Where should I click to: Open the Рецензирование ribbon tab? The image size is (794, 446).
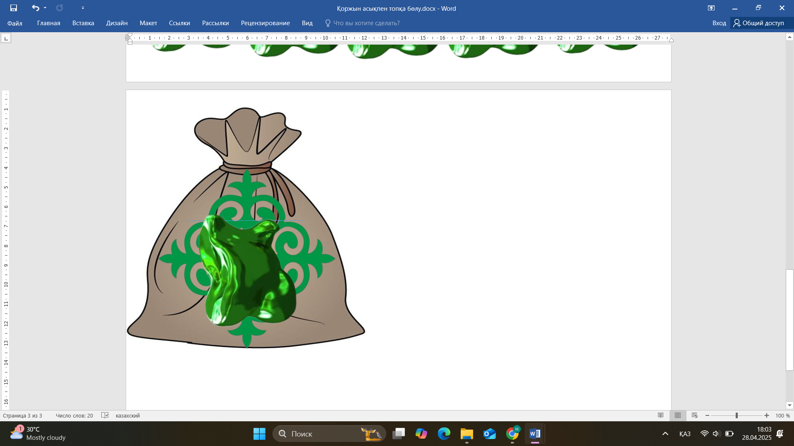(x=265, y=23)
